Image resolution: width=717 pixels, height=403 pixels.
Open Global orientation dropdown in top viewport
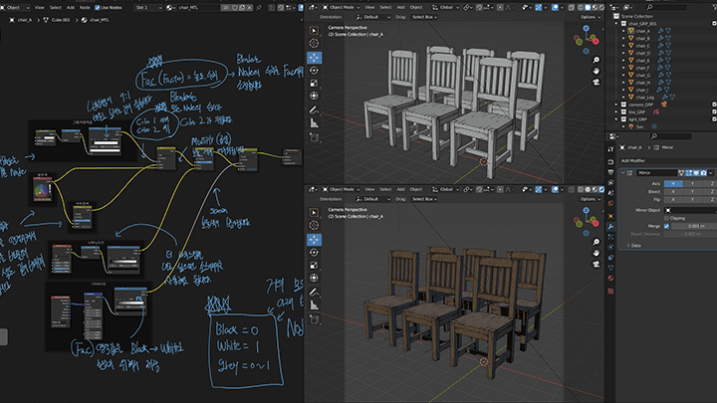pos(446,7)
